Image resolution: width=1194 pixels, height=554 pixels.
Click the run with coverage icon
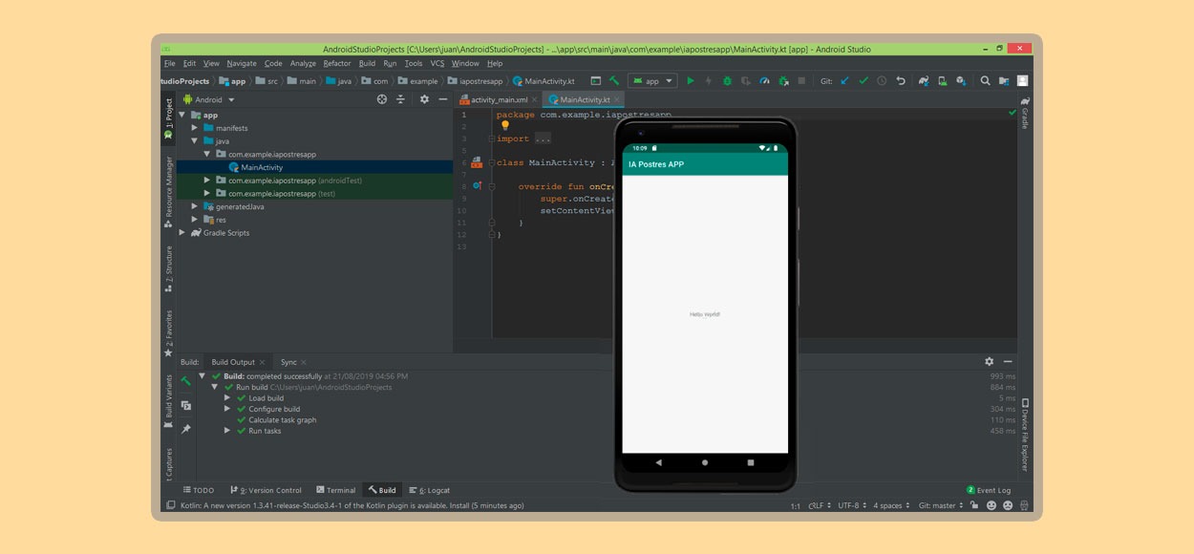[x=745, y=81]
